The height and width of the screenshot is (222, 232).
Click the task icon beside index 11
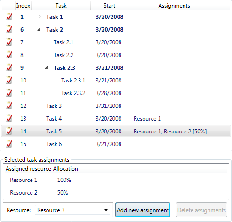tap(9, 93)
